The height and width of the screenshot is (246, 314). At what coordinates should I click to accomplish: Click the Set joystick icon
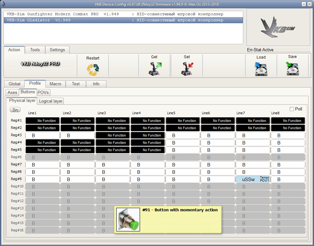[x=187, y=69]
